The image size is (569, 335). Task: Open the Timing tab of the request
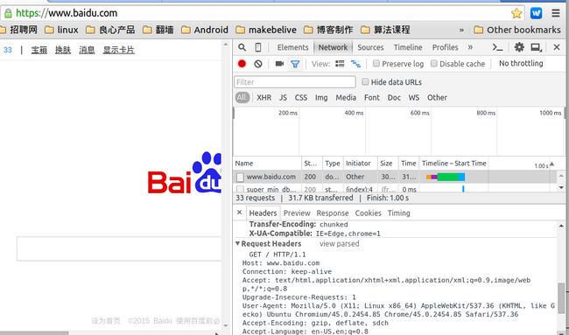pos(399,213)
